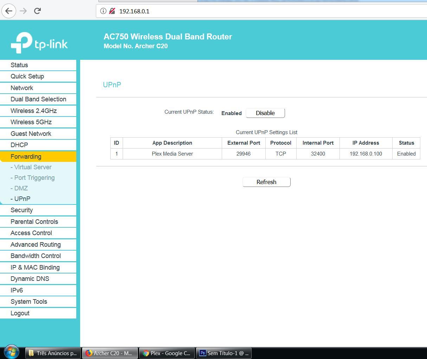Screen dimensions: 427x359
Task: Open the Bandwidth Control menu item
Action: [x=38, y=256]
